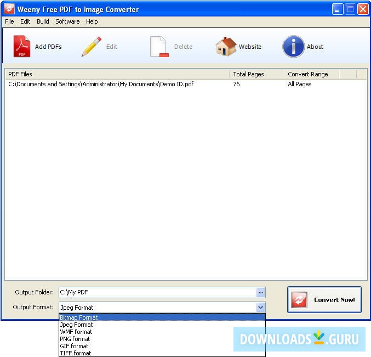Select the Demo ID.pdf file row
Viewport: 371px width, 357px height.
186,84
